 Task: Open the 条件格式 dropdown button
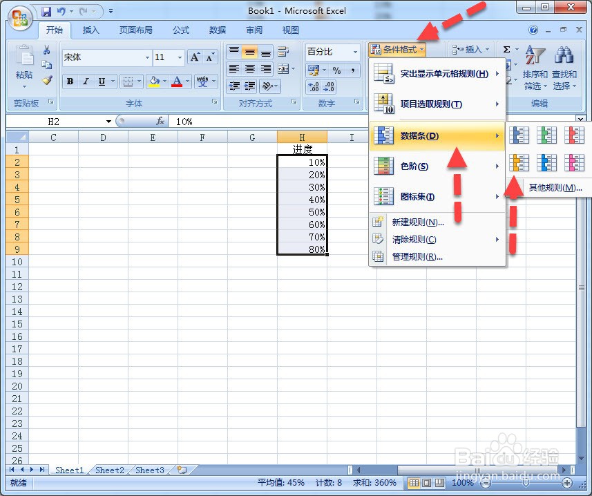click(x=397, y=50)
